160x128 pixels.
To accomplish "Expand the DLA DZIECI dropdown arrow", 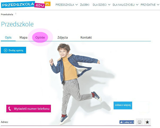I will (x=109, y=5).
